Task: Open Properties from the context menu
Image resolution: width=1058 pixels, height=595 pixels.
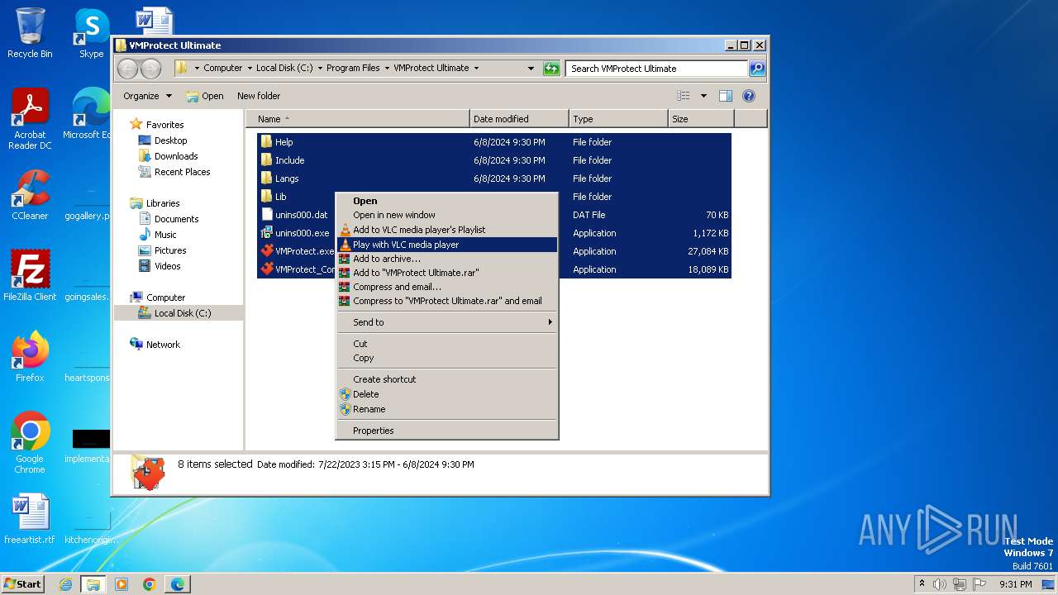Action: 446,431
